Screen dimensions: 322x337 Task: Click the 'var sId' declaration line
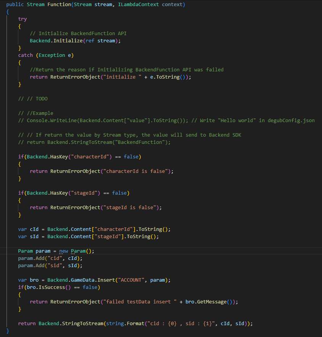89,237
